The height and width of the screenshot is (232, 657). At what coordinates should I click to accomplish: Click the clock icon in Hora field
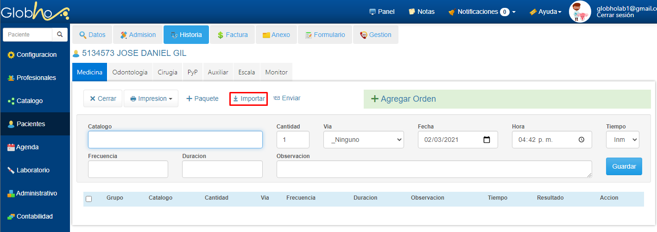click(581, 140)
